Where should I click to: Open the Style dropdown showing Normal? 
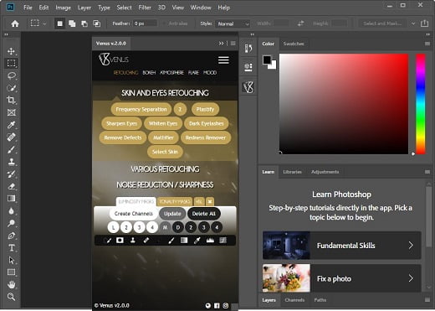pyautogui.click(x=233, y=24)
